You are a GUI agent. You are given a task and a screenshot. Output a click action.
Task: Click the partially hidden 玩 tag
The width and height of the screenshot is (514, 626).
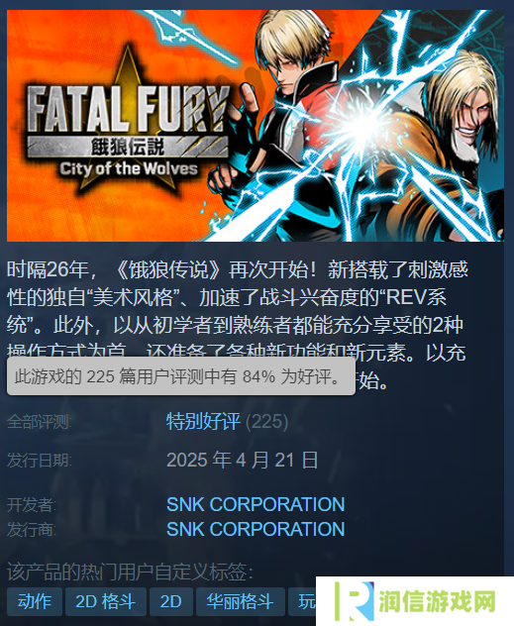[302, 601]
